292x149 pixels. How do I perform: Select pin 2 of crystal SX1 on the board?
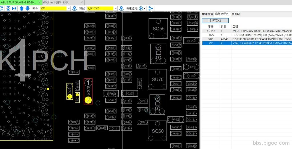click(x=88, y=100)
